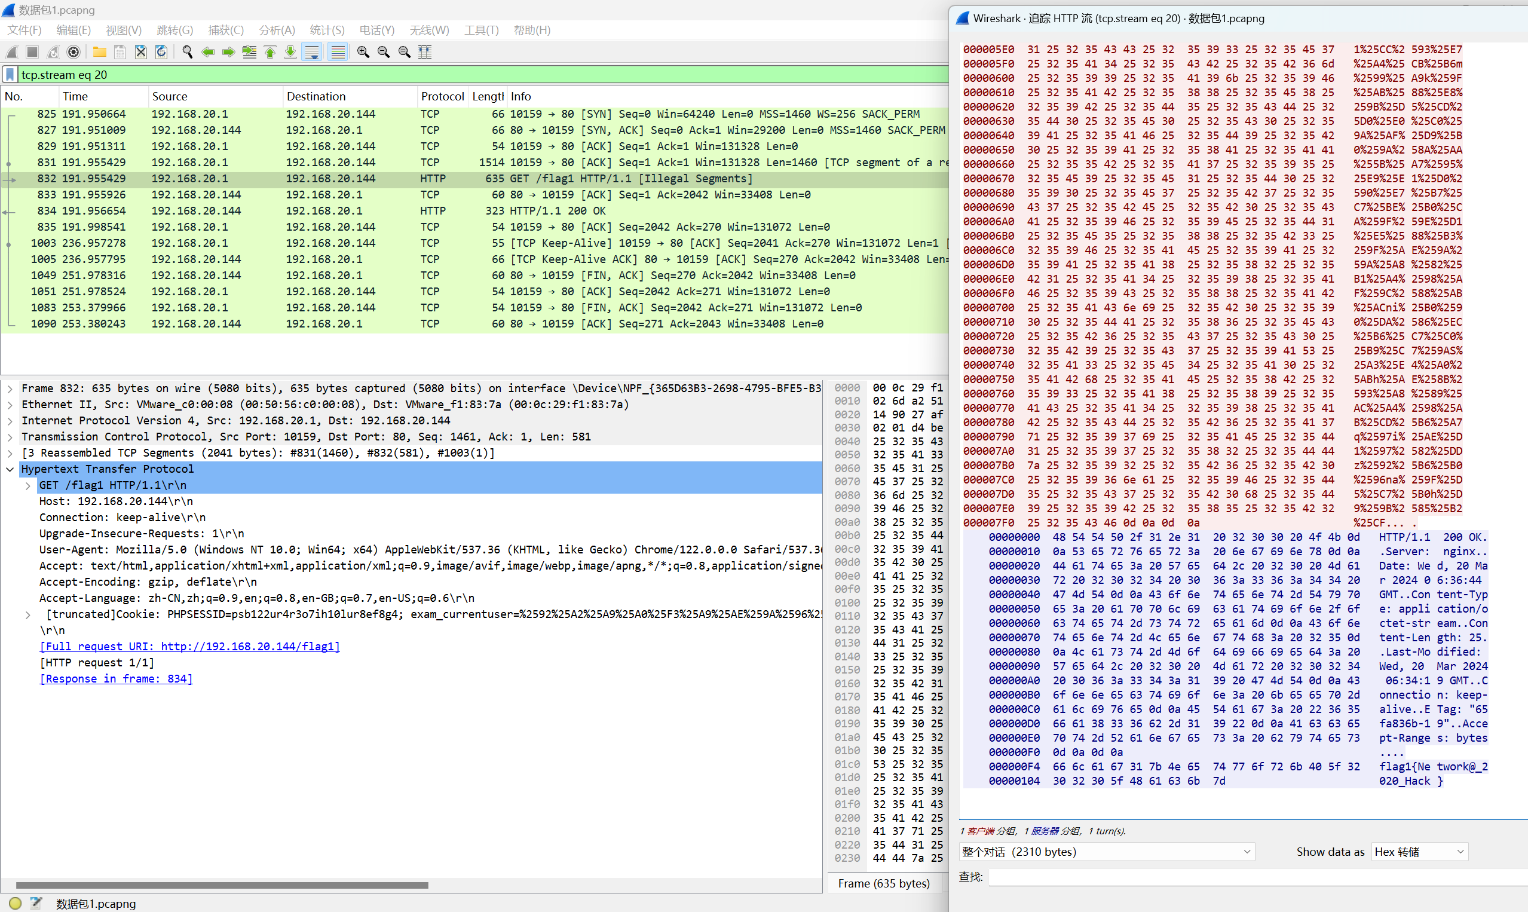Viewport: 1528px width, 912px height.
Task: Go forward in packet history arrow
Action: click(x=228, y=52)
